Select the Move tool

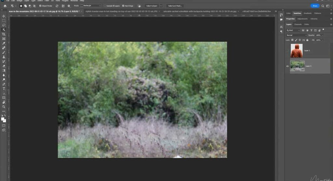[x=4, y=16]
